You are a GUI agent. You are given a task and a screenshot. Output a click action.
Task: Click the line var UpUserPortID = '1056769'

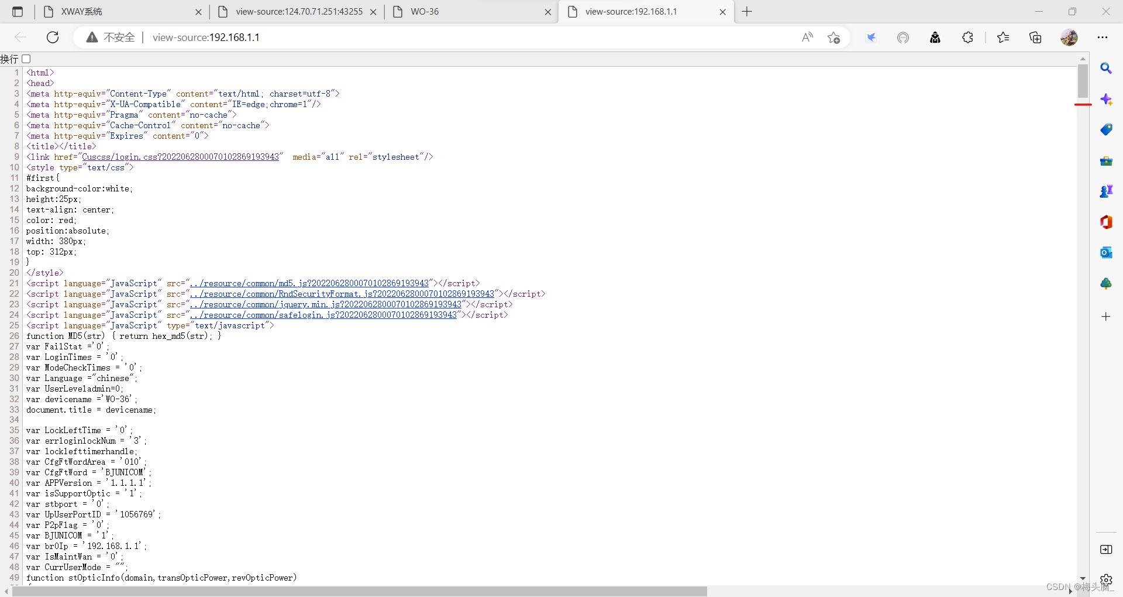pos(93,514)
